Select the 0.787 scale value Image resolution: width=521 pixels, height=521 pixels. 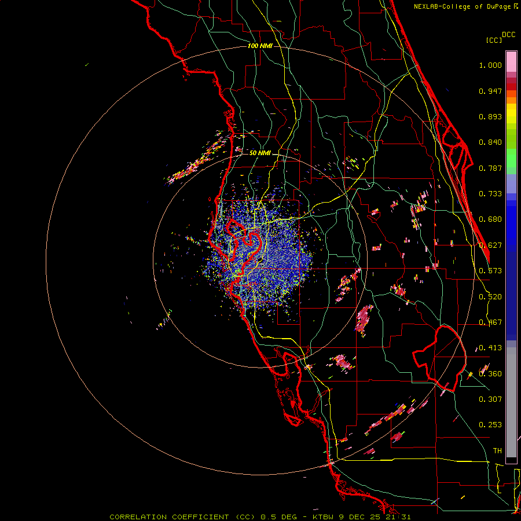pos(490,168)
